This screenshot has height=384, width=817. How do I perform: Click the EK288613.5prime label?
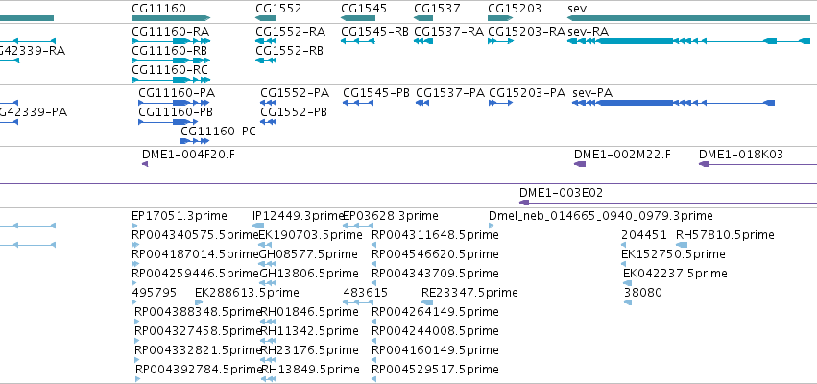[x=247, y=293]
